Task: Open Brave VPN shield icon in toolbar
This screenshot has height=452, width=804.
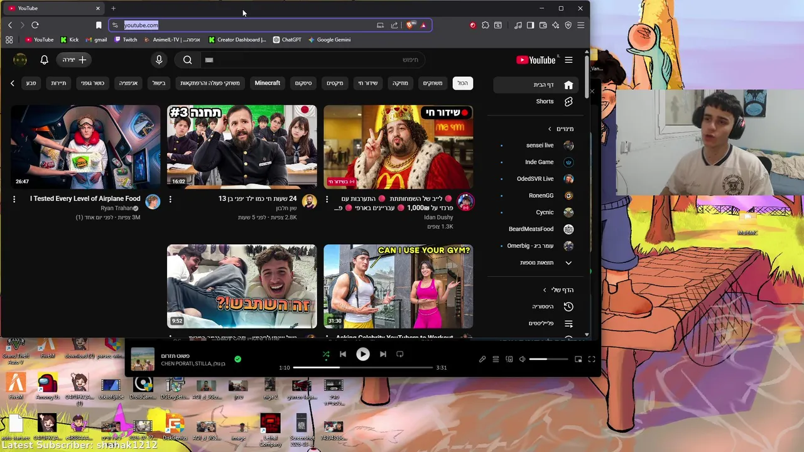Action: point(568,25)
